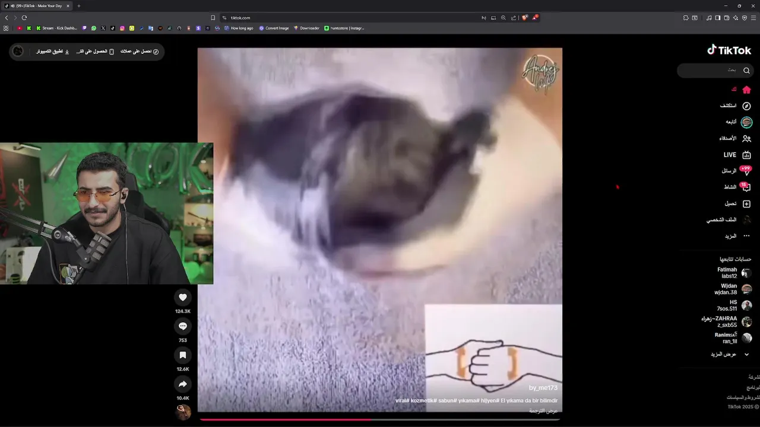Screen dimensions: 760x427
Task: Click 'عرض الترجمة' show translation link
Action: [543, 410]
